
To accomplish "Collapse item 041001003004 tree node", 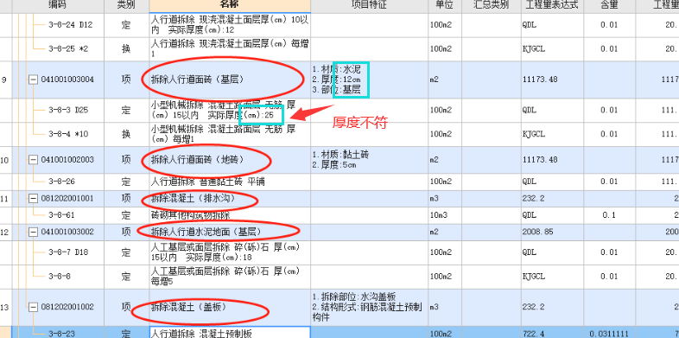I will [x=34, y=80].
